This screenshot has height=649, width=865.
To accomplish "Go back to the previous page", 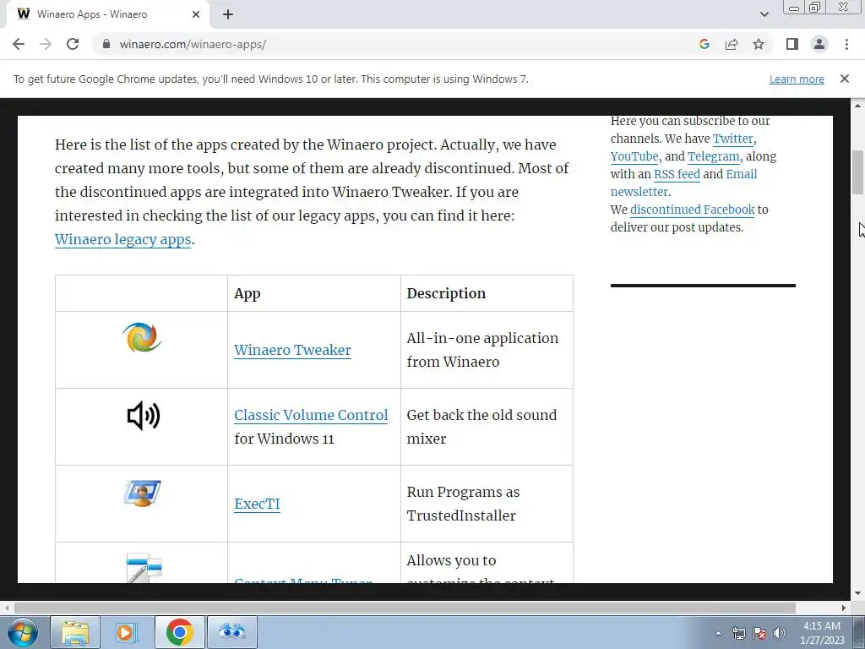I will point(19,44).
